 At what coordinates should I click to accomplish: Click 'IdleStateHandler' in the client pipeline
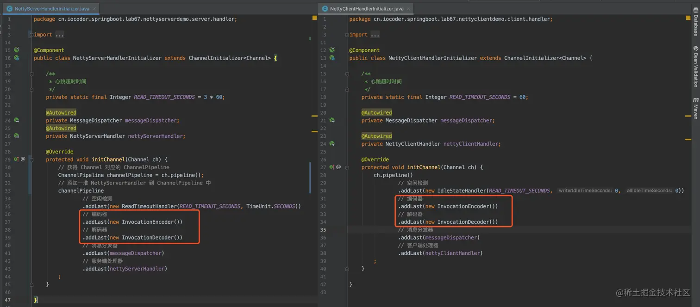(462, 190)
